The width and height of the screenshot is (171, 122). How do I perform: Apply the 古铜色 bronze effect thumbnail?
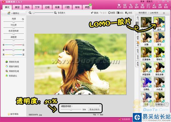tap(146, 84)
